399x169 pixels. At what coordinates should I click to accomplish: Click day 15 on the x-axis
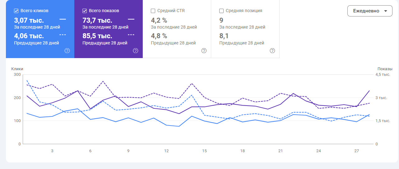tap(204, 151)
